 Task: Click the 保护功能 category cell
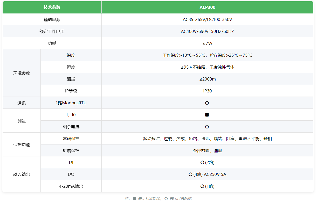(22, 144)
